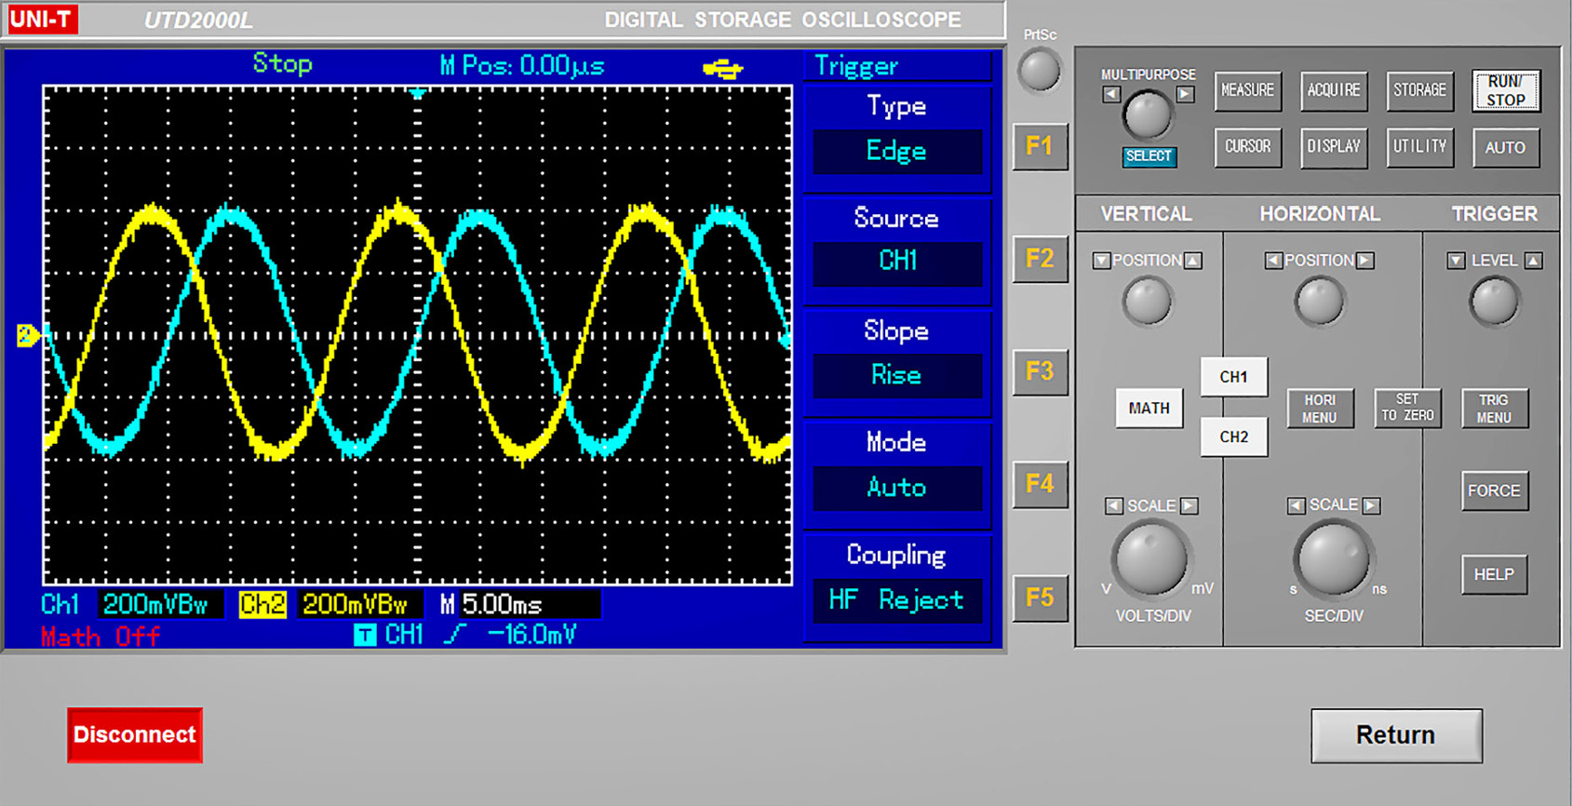The width and height of the screenshot is (1572, 806).
Task: Open the trigger Source CH1 option
Action: pyautogui.click(x=897, y=261)
